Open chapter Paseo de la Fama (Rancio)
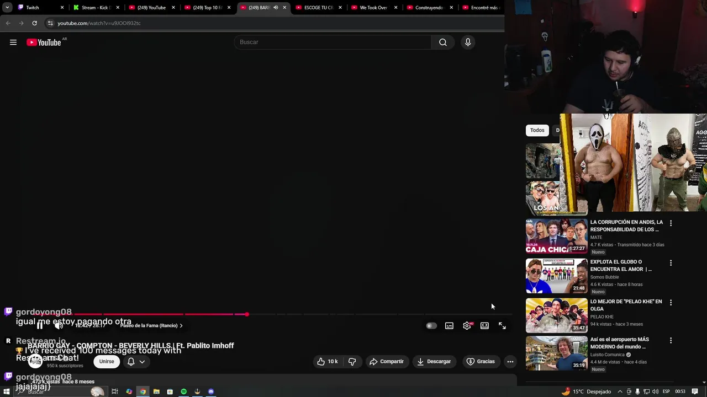The width and height of the screenshot is (707, 397). pos(151,325)
